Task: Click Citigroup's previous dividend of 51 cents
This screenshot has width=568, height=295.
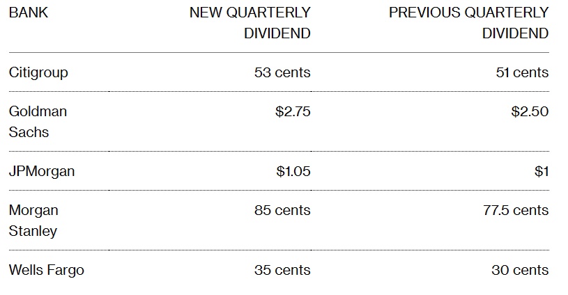Action: pyautogui.click(x=522, y=72)
